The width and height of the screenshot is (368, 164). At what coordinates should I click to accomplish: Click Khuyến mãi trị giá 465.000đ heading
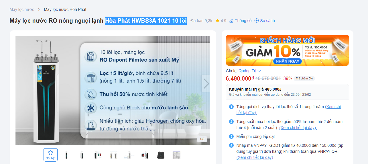(x=255, y=89)
